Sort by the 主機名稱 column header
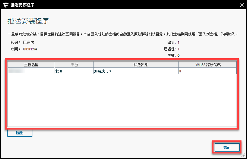Screen dimensions: 247x159 (31, 64)
